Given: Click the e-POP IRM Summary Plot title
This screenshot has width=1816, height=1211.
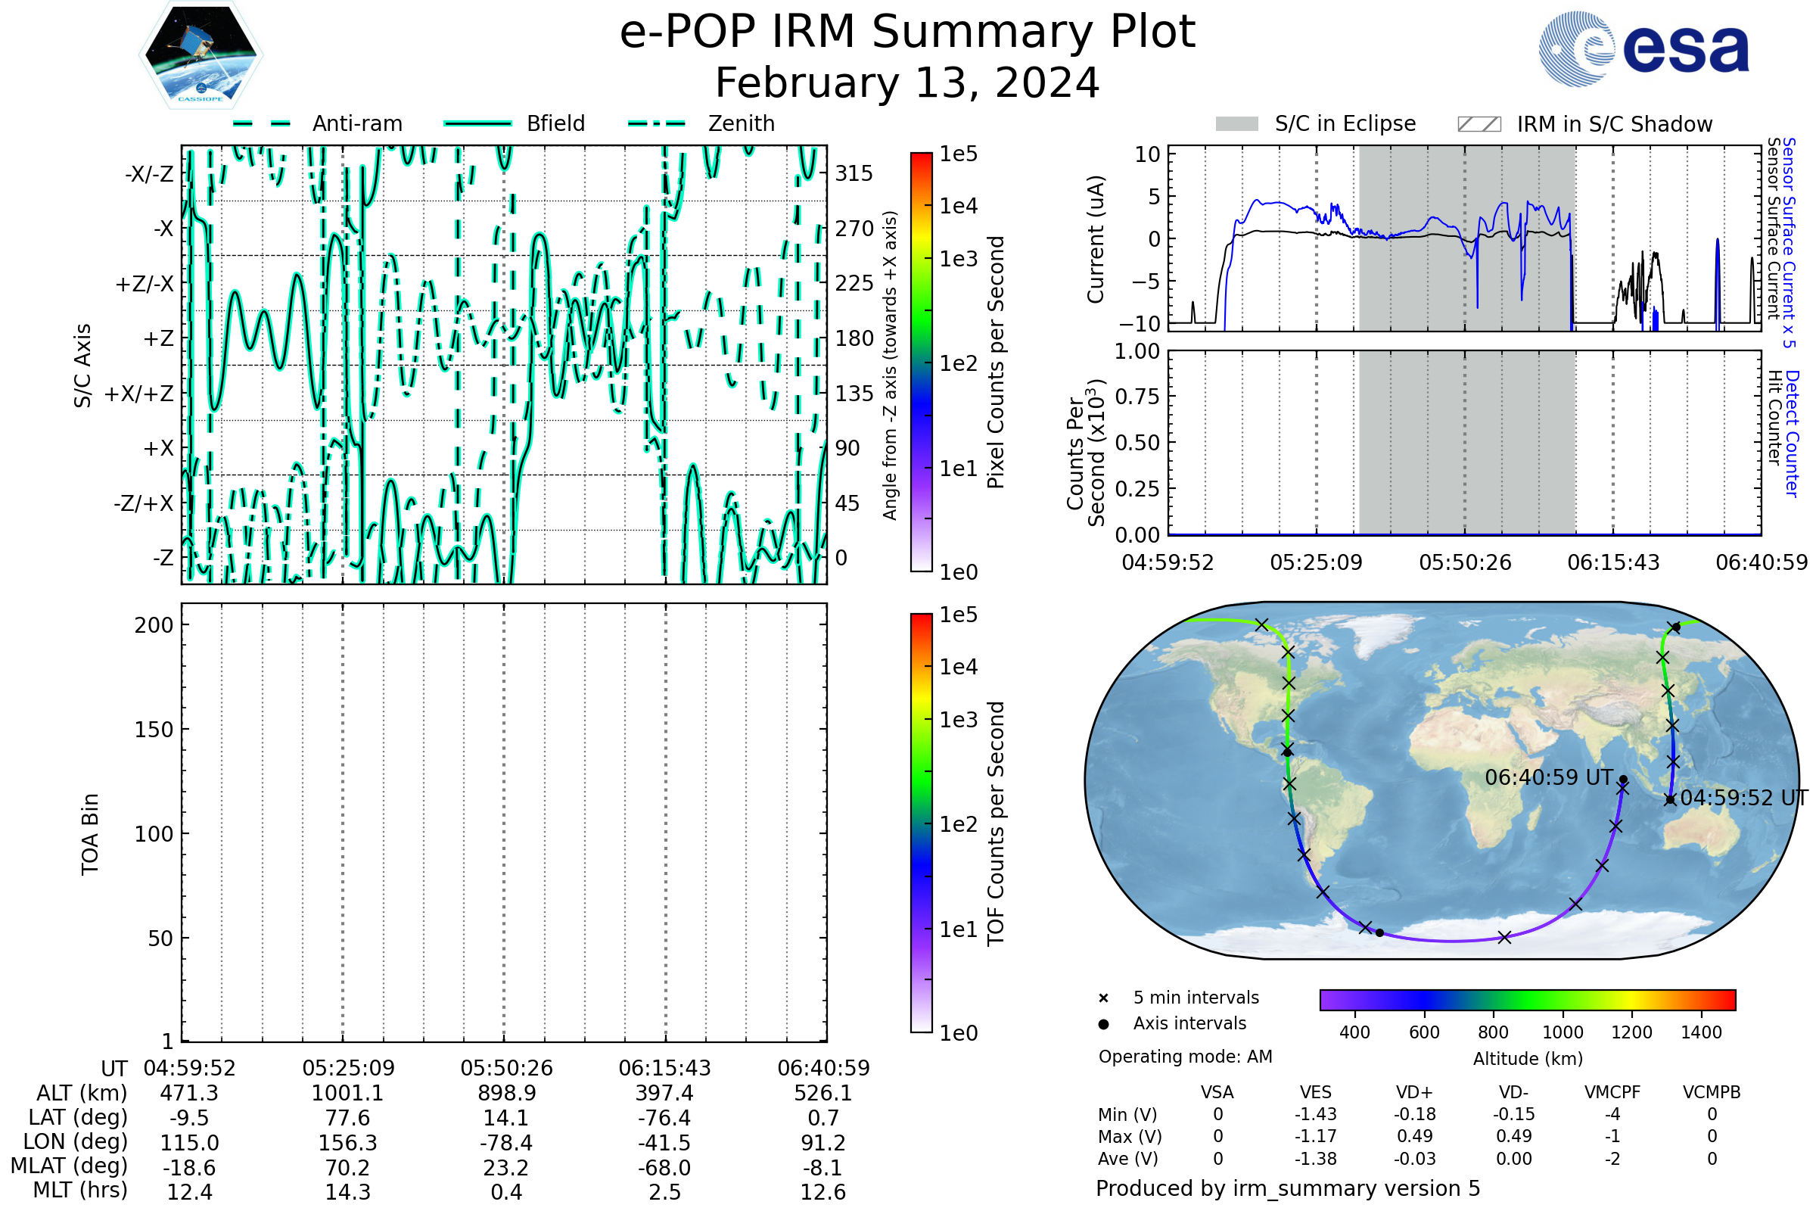Looking at the screenshot, I should (x=907, y=33).
